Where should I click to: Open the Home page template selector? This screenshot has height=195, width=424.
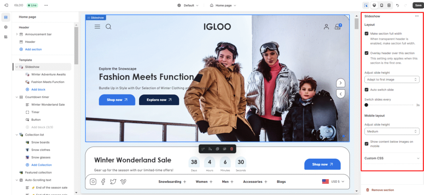[x=223, y=5]
